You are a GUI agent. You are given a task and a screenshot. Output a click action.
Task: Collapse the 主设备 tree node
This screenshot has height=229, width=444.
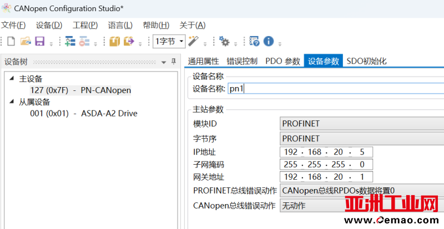click(x=11, y=78)
